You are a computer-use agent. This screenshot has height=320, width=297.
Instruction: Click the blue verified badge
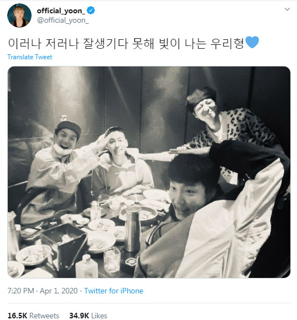click(90, 11)
